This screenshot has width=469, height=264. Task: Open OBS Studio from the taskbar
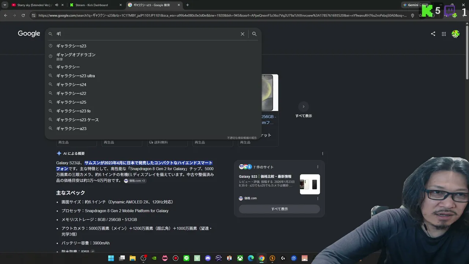pos(143,258)
